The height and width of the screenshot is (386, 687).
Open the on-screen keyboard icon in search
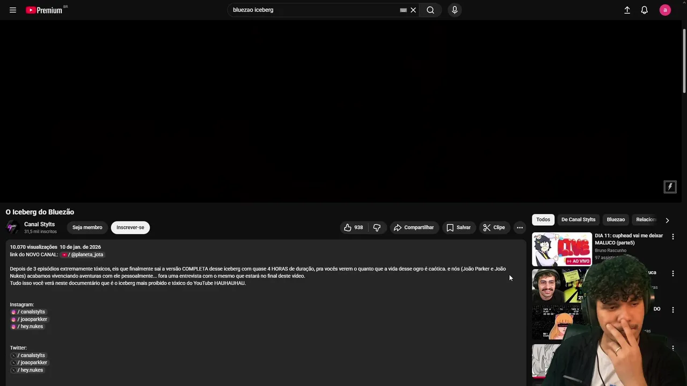[403, 10]
